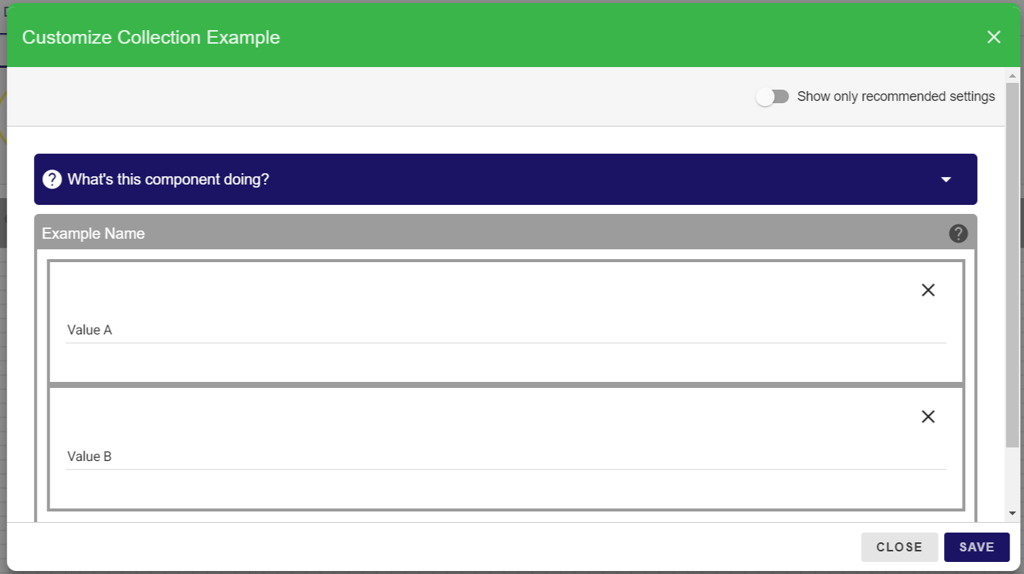Focus the Value B text field

[505, 456]
